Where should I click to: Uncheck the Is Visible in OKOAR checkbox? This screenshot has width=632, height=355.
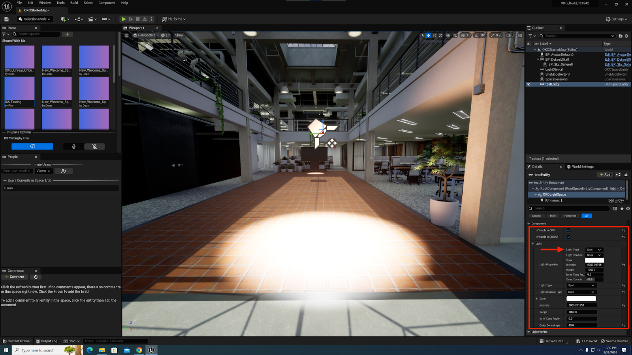click(568, 237)
